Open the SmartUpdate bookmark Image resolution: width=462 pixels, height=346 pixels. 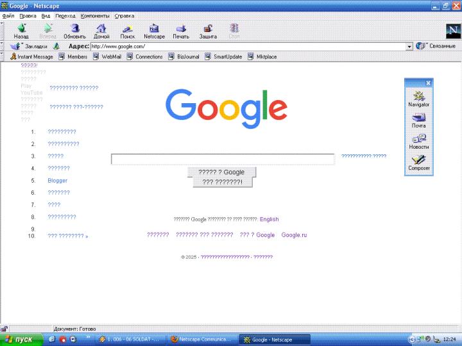coord(223,56)
